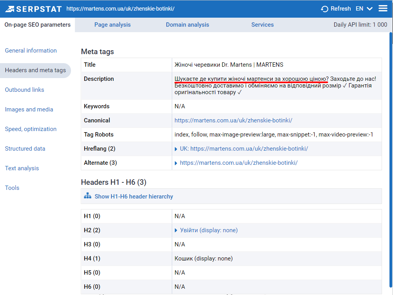Click the Refresh circular arrow icon

coord(324,9)
